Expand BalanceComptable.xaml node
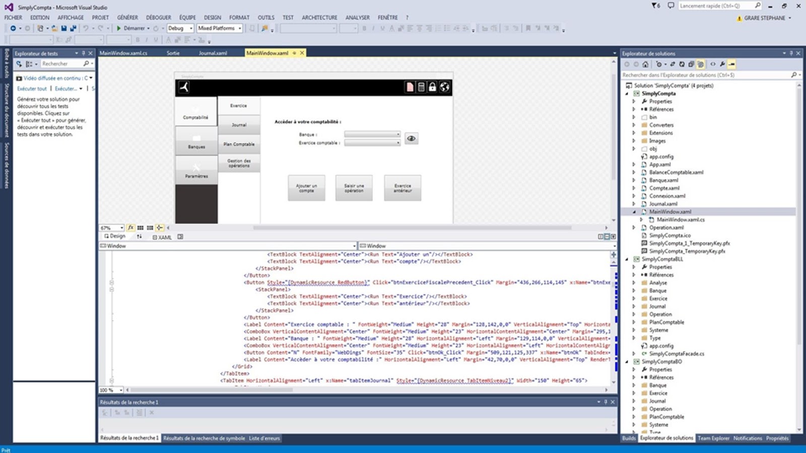Screen dimensions: 806x453 click(x=634, y=172)
